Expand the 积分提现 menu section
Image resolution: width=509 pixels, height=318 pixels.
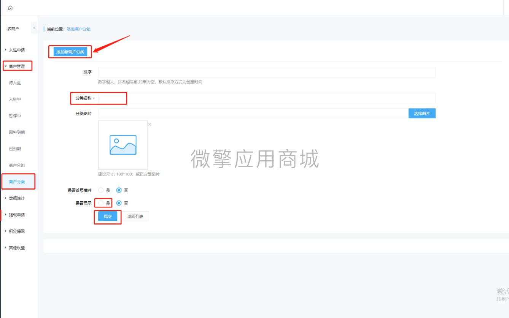(x=17, y=231)
